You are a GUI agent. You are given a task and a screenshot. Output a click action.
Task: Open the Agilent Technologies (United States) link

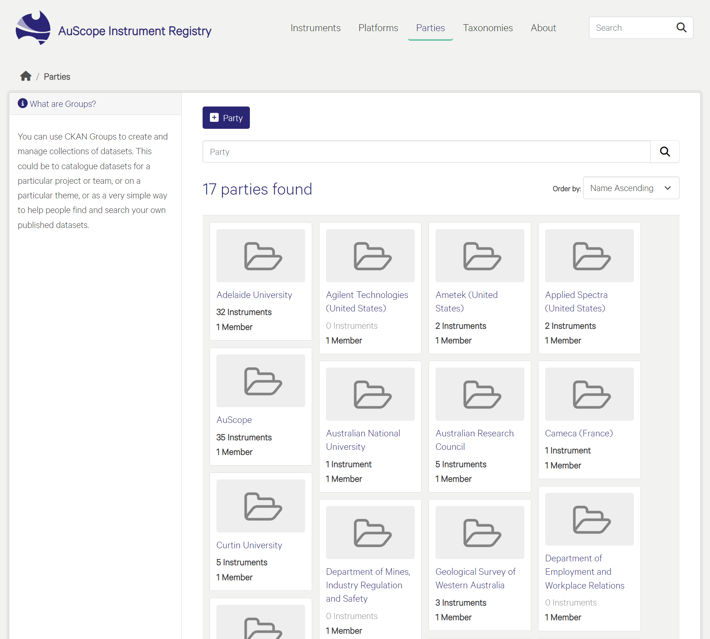tap(367, 301)
